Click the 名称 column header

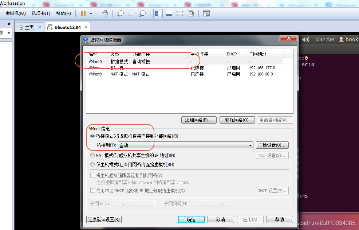97,54
